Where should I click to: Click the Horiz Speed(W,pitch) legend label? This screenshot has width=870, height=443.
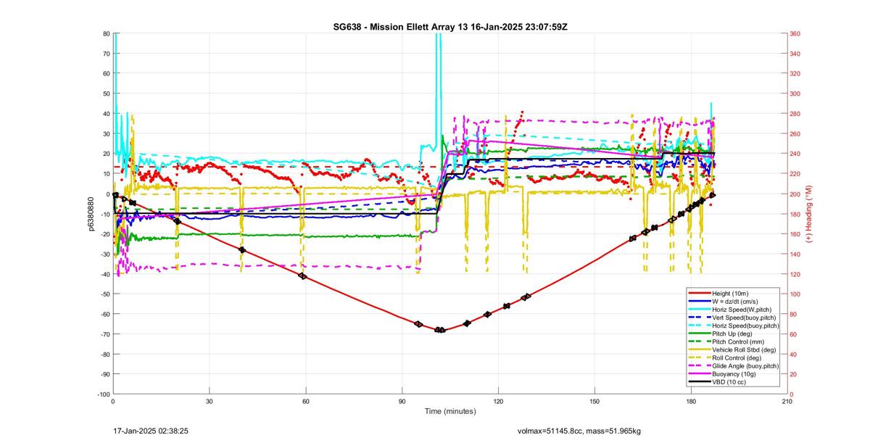click(x=742, y=310)
